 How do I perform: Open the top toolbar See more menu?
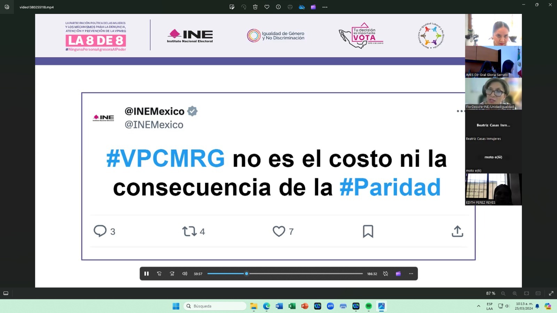[325, 7]
